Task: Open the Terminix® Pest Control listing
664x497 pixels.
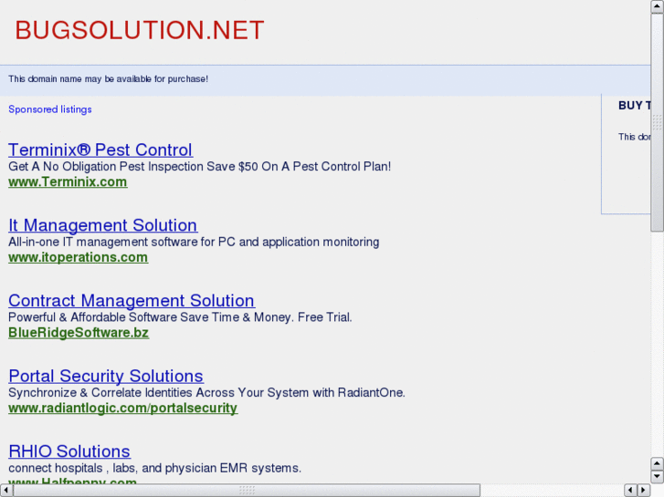Action: [x=100, y=150]
